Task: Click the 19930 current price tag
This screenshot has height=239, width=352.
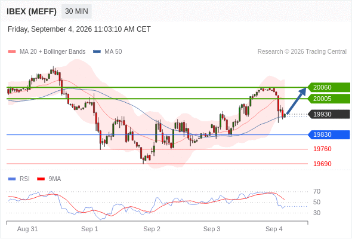Action: point(329,114)
